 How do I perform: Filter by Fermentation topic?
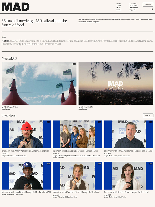(x=110, y=41)
